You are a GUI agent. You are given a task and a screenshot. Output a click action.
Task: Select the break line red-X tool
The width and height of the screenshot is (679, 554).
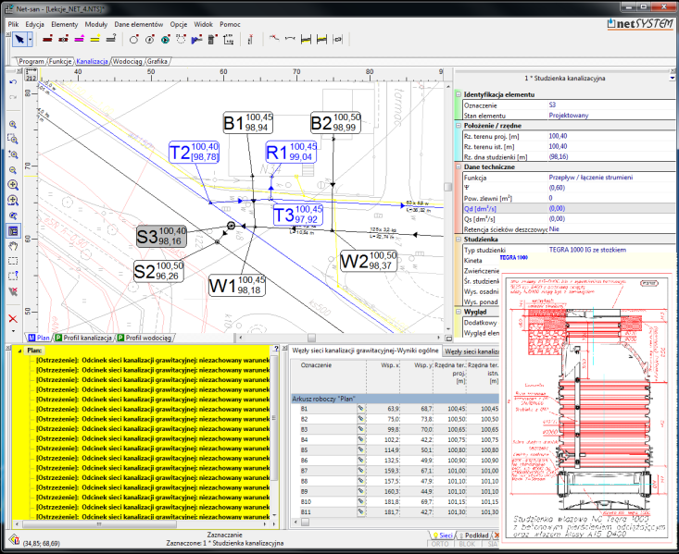(273, 39)
